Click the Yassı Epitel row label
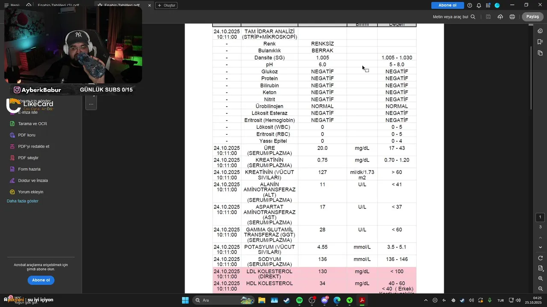 tap(273, 141)
